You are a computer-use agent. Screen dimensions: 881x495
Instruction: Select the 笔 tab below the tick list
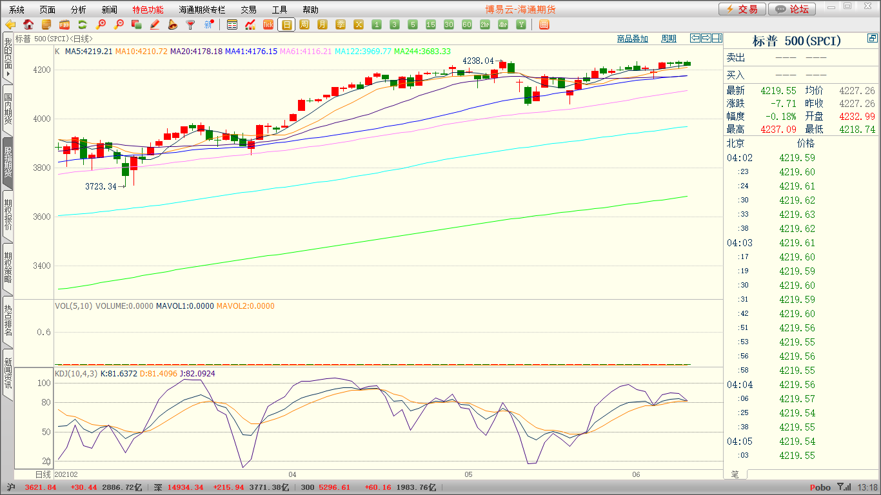(735, 474)
